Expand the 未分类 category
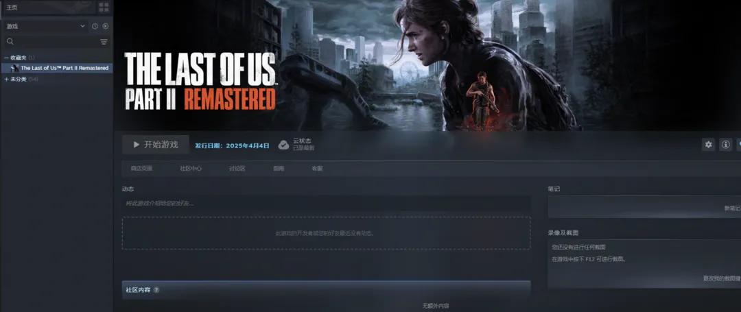 coord(6,79)
